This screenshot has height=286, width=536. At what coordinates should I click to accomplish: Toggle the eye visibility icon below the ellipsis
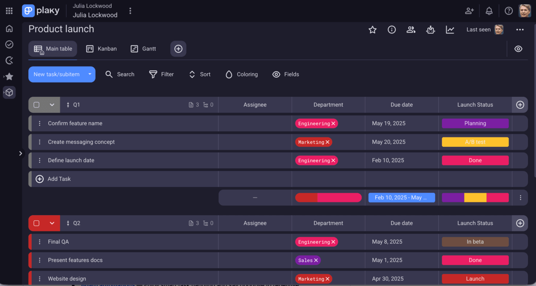point(518,48)
